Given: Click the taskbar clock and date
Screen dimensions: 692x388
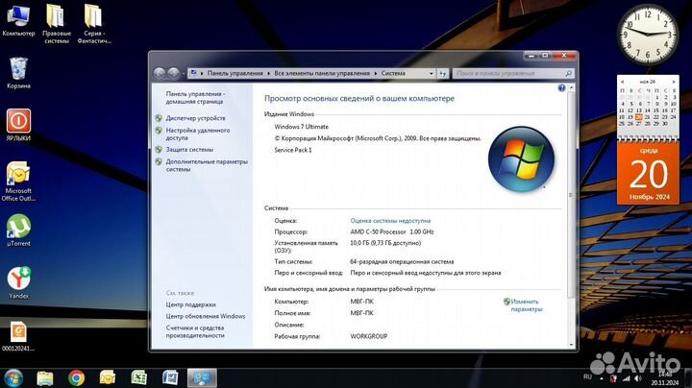Looking at the screenshot, I should (x=664, y=378).
